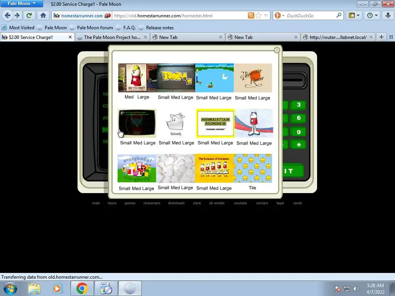The width and height of the screenshot is (395, 296).
Task: Open the taskbar clock showing 5:28 AM
Action: tap(375, 289)
